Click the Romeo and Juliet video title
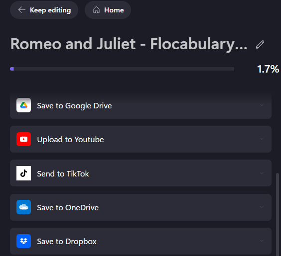Image resolution: width=281 pixels, height=256 pixels. tap(129, 44)
